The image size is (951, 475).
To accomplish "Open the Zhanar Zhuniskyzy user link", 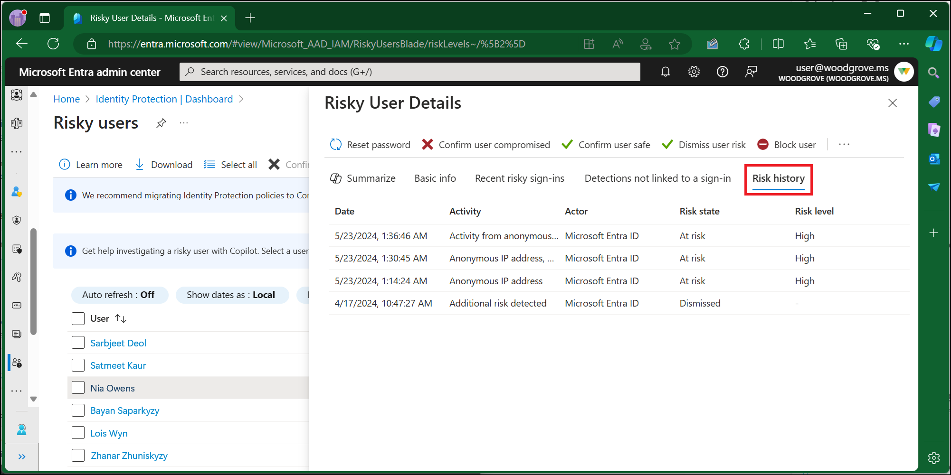I will (x=129, y=456).
